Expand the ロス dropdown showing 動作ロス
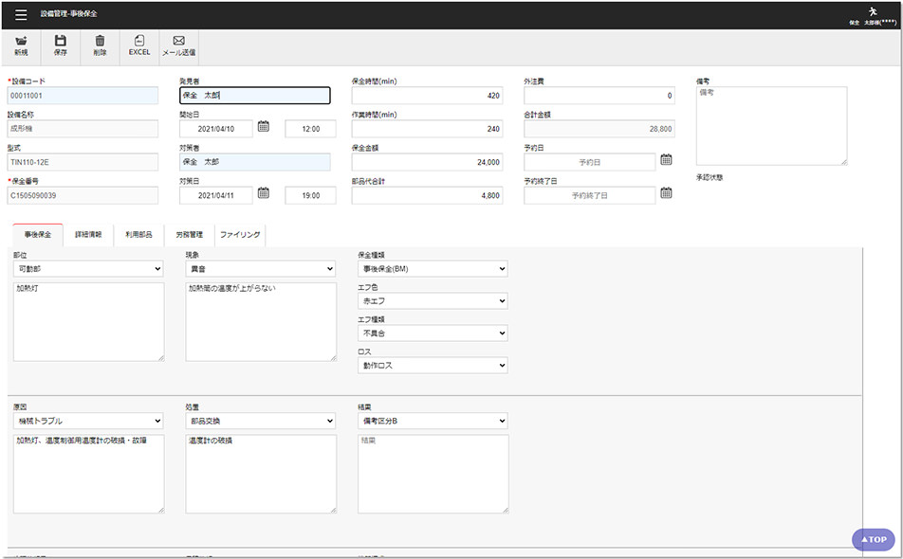The image size is (903, 559). [433, 365]
